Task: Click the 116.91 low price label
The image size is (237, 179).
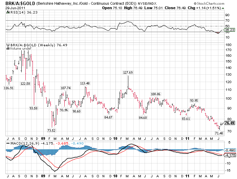Action: pos(9,88)
